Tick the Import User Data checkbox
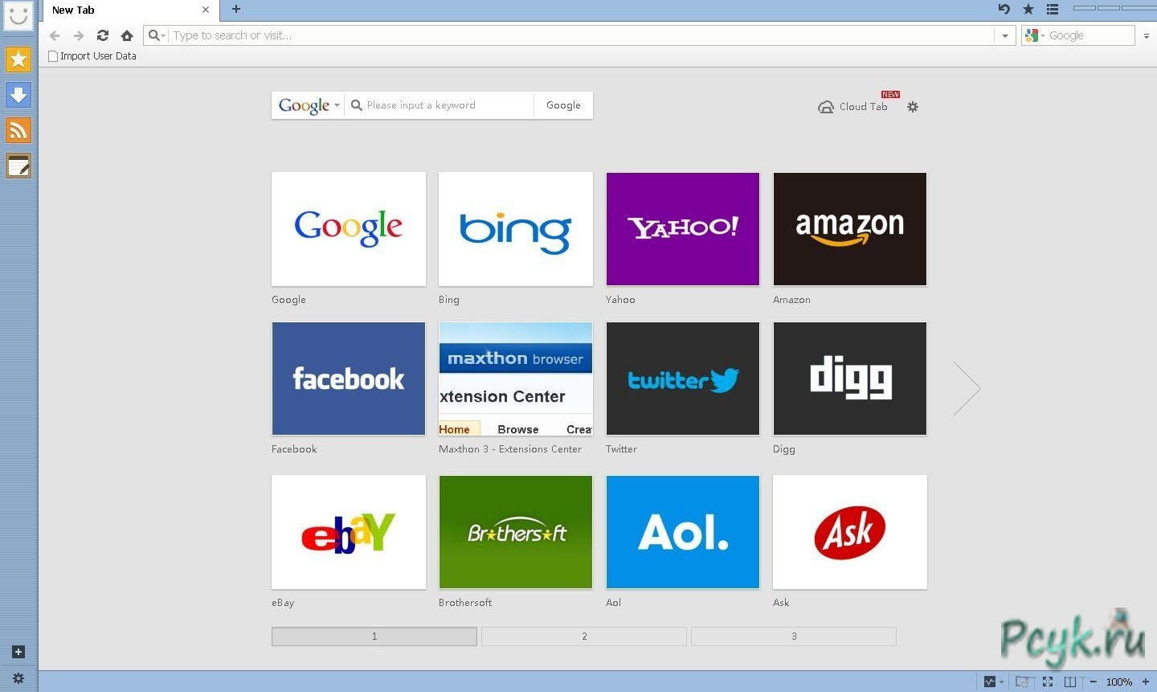 tap(53, 56)
